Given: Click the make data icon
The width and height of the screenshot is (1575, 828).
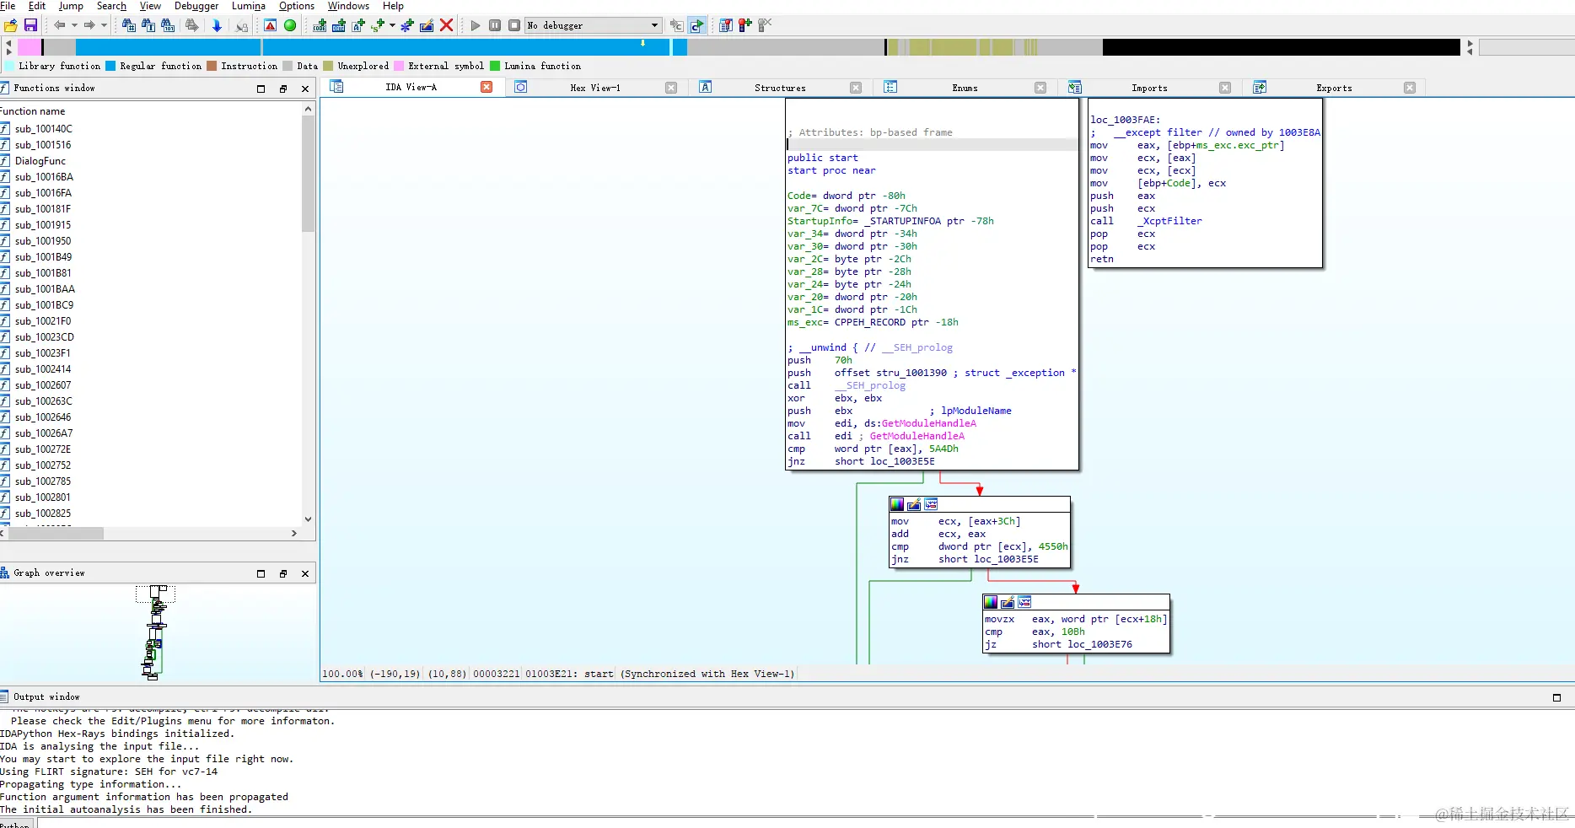Looking at the screenshot, I should coord(339,25).
